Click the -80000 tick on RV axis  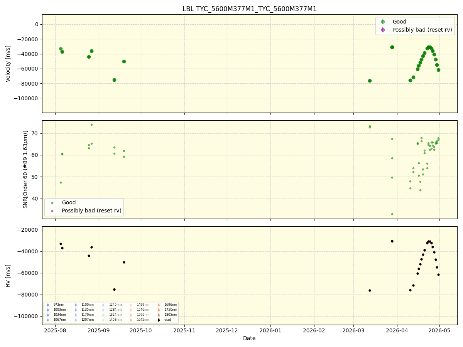click(27, 295)
